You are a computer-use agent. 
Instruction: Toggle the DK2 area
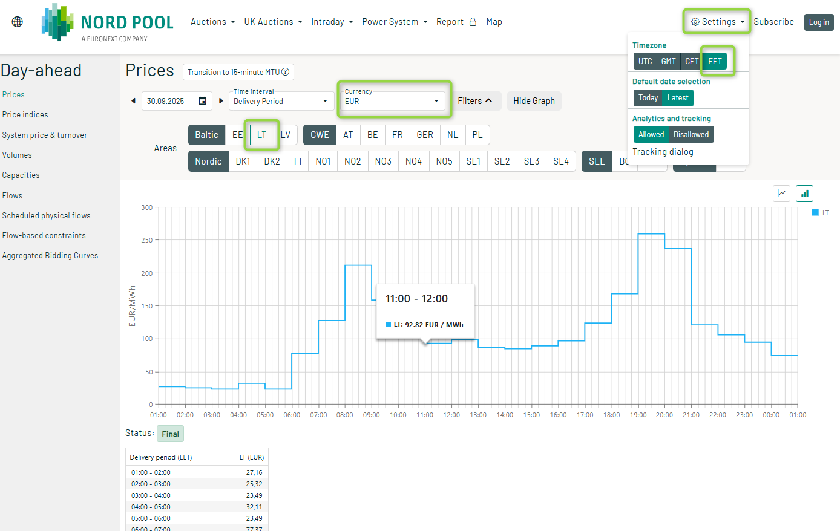[x=272, y=161]
